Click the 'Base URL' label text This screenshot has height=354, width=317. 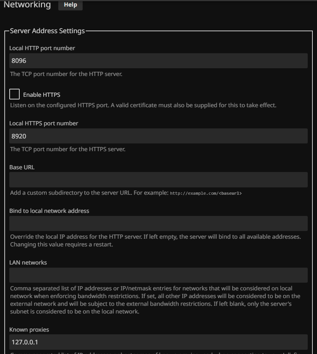pos(22,167)
